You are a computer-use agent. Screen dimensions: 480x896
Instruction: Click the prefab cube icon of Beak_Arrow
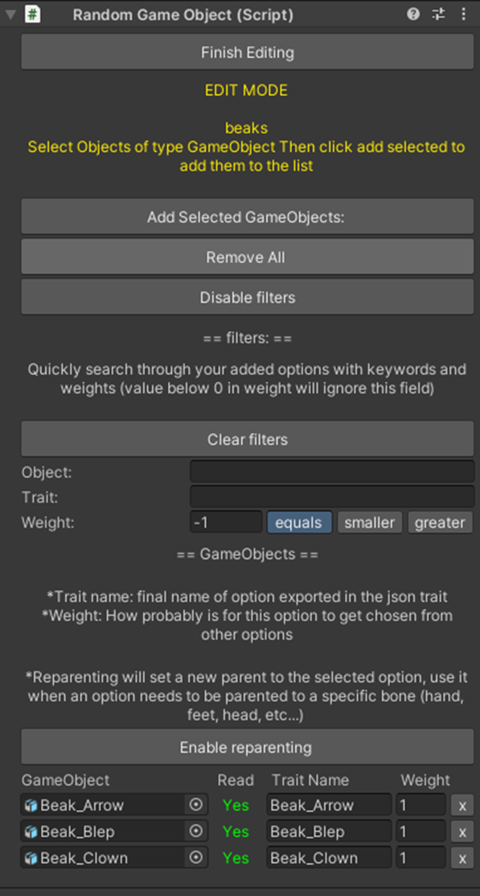[x=31, y=805]
